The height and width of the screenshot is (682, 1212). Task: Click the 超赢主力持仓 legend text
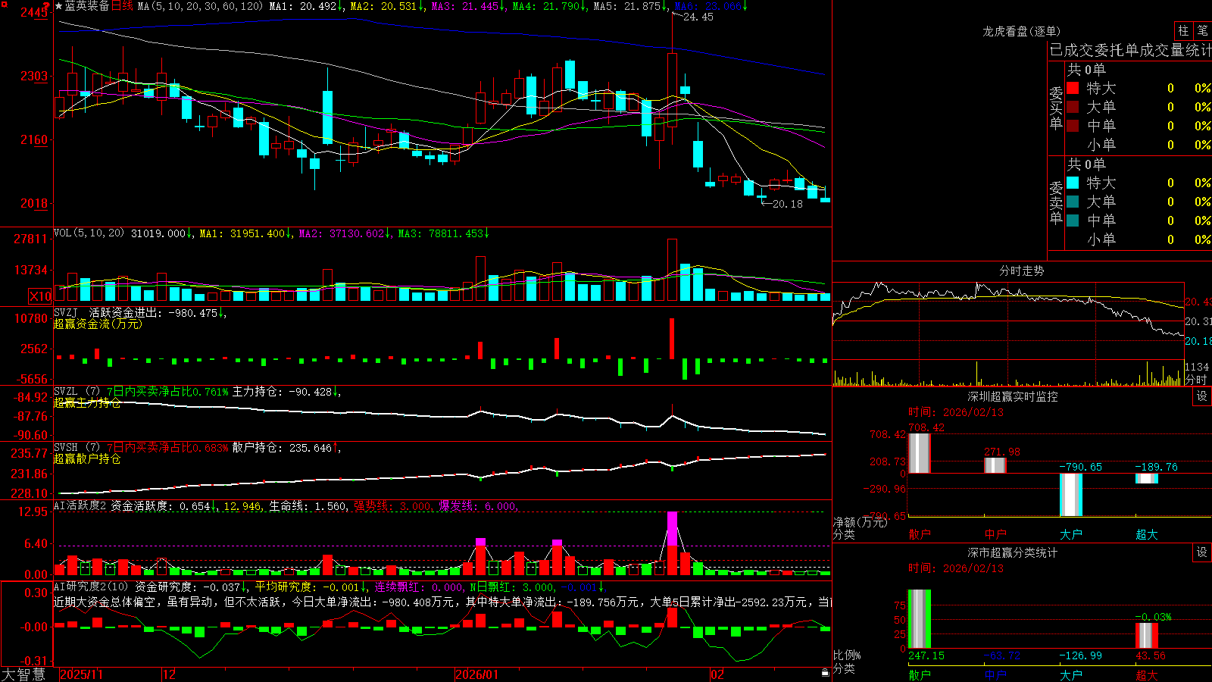coord(87,402)
